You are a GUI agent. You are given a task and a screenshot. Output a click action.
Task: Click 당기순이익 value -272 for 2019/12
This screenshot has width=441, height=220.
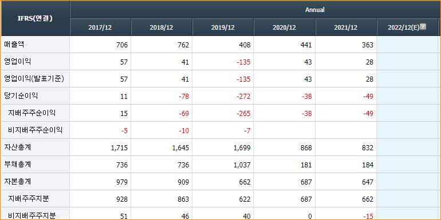pos(243,96)
